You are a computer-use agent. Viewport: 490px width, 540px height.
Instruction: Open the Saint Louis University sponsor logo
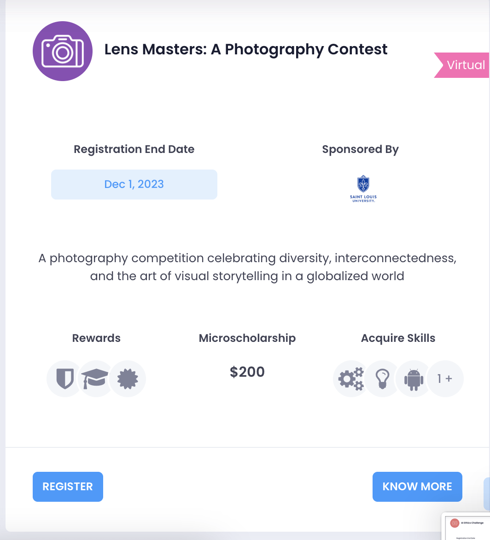tap(363, 189)
